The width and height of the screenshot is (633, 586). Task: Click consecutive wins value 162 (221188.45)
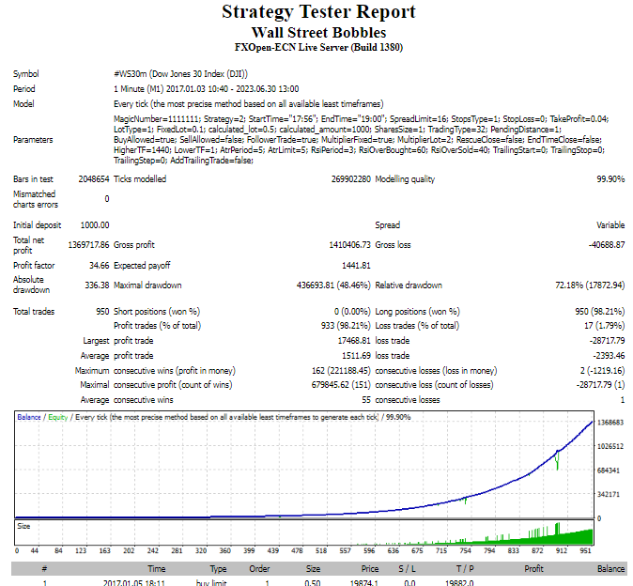341,371
